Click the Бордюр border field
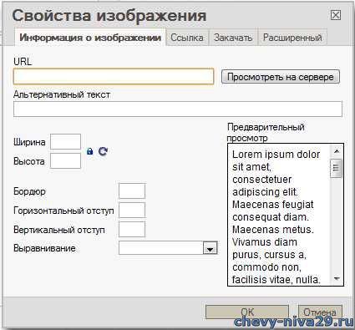Image resolution: width=355 pixels, height=330 pixels. 132,191
